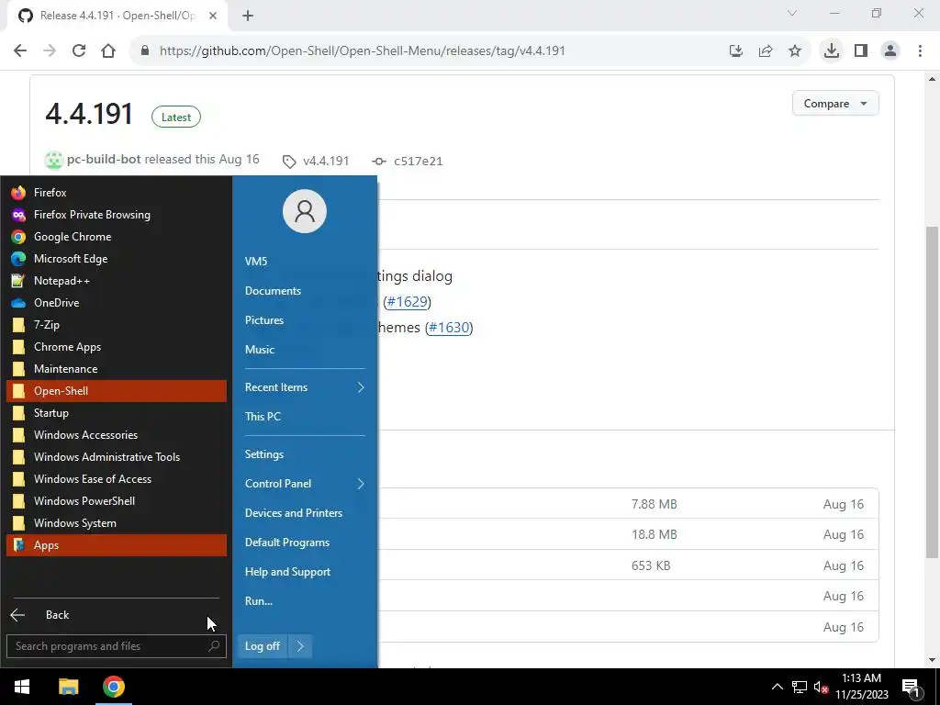The image size is (940, 705).
Task: Open the tab search dropdown chevron
Action: (792, 13)
